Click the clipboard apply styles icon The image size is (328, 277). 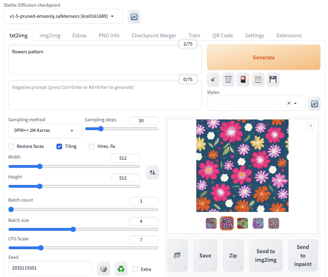click(258, 80)
